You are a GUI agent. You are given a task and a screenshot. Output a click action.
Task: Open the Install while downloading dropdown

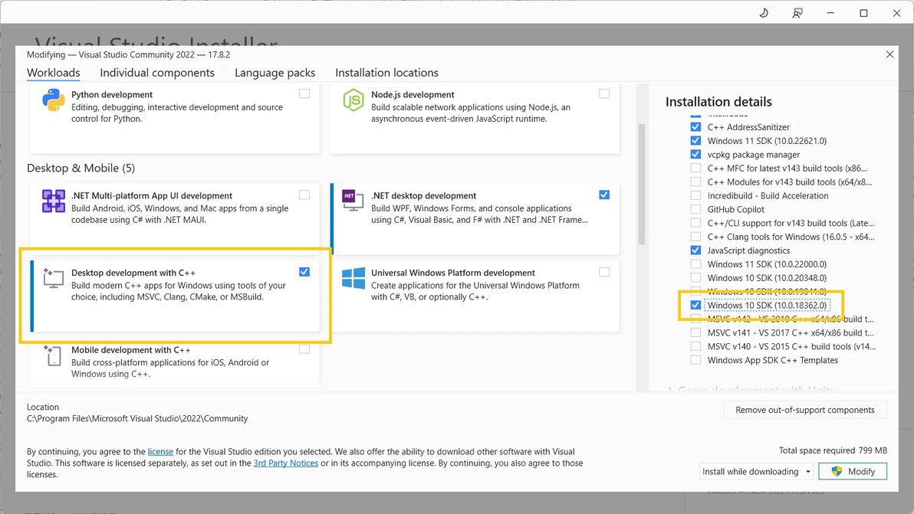pyautogui.click(x=757, y=472)
